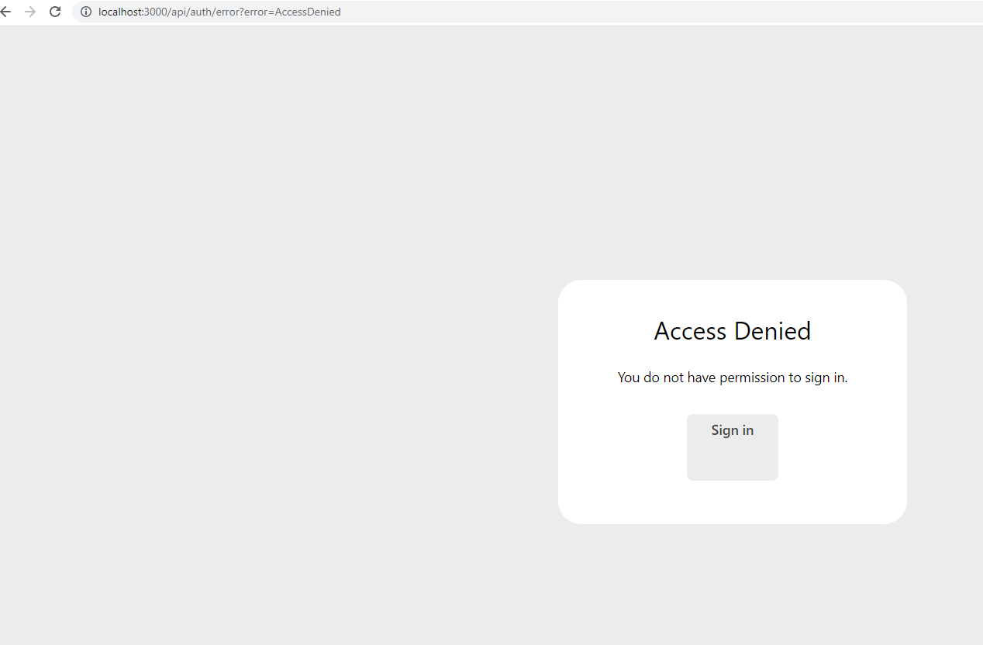This screenshot has width=983, height=645.
Task: Click the Sign in button
Action: [732, 447]
